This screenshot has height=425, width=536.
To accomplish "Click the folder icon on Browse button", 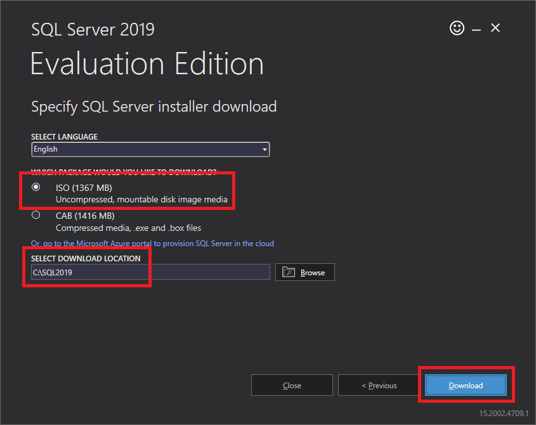I will (x=289, y=272).
